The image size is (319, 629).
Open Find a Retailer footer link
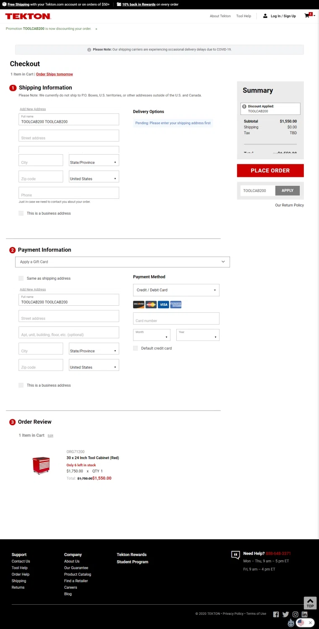76,581
